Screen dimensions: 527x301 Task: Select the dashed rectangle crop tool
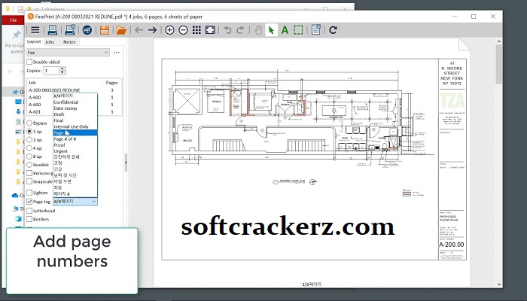[x=298, y=30]
